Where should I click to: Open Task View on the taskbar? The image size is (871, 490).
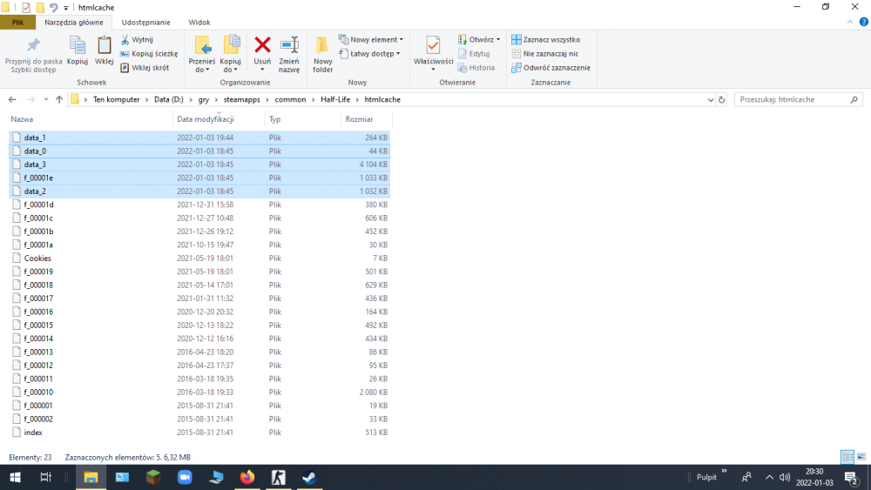[46, 477]
